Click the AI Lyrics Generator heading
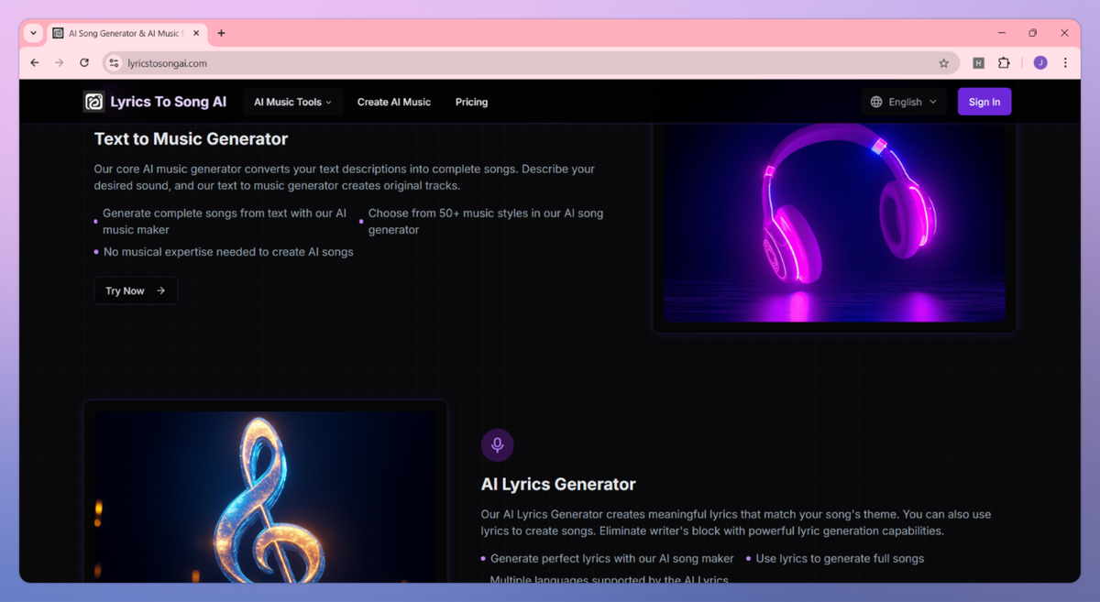Screen dimensions: 1100x602 click(x=558, y=484)
